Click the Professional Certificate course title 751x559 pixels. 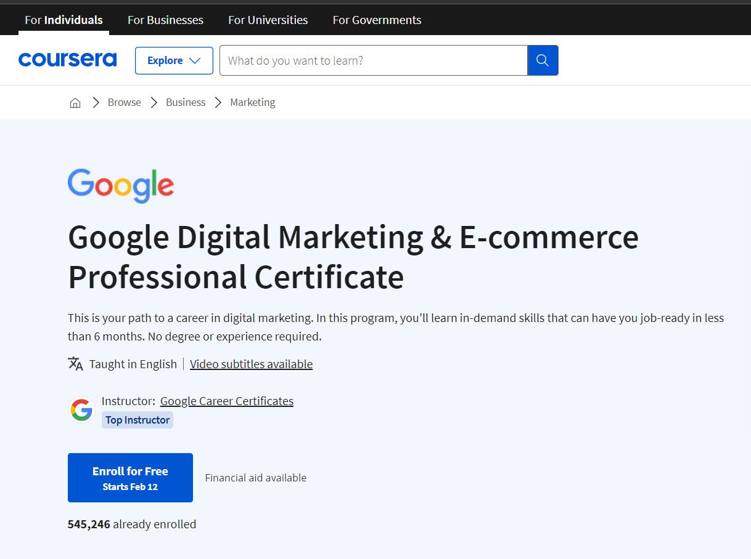(353, 257)
